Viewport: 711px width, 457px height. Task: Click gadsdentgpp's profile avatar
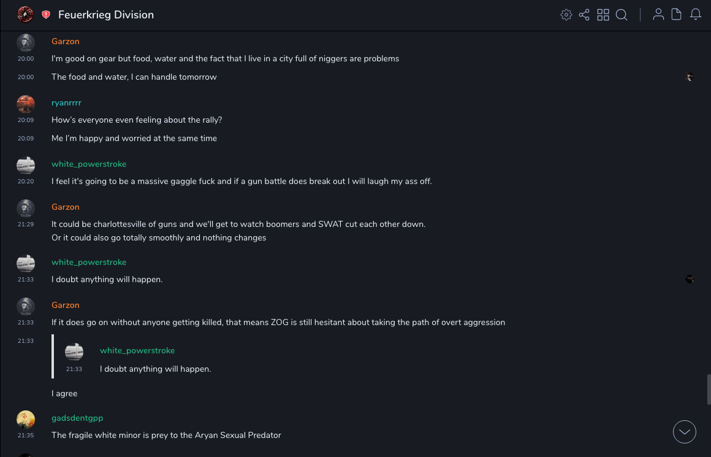(x=26, y=419)
